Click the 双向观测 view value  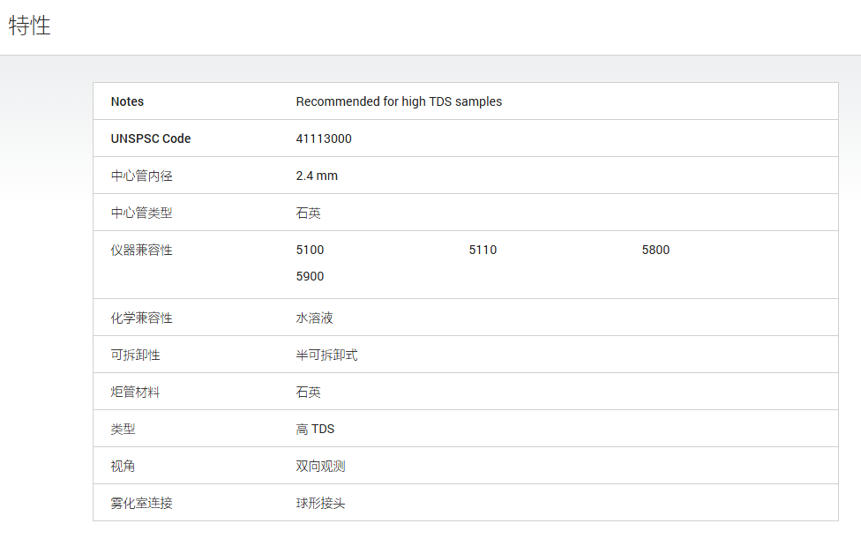click(x=321, y=466)
